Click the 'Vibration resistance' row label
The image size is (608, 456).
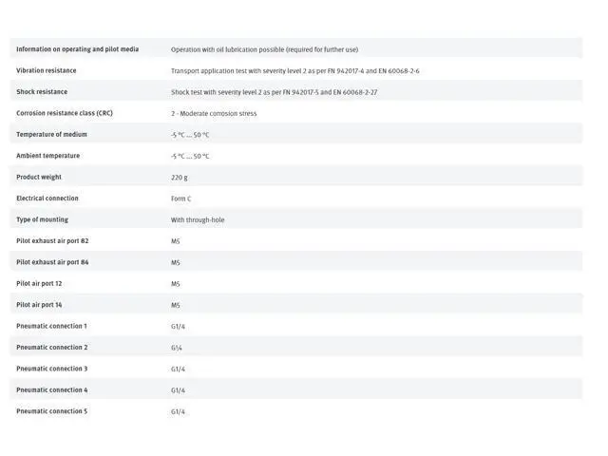coord(47,70)
